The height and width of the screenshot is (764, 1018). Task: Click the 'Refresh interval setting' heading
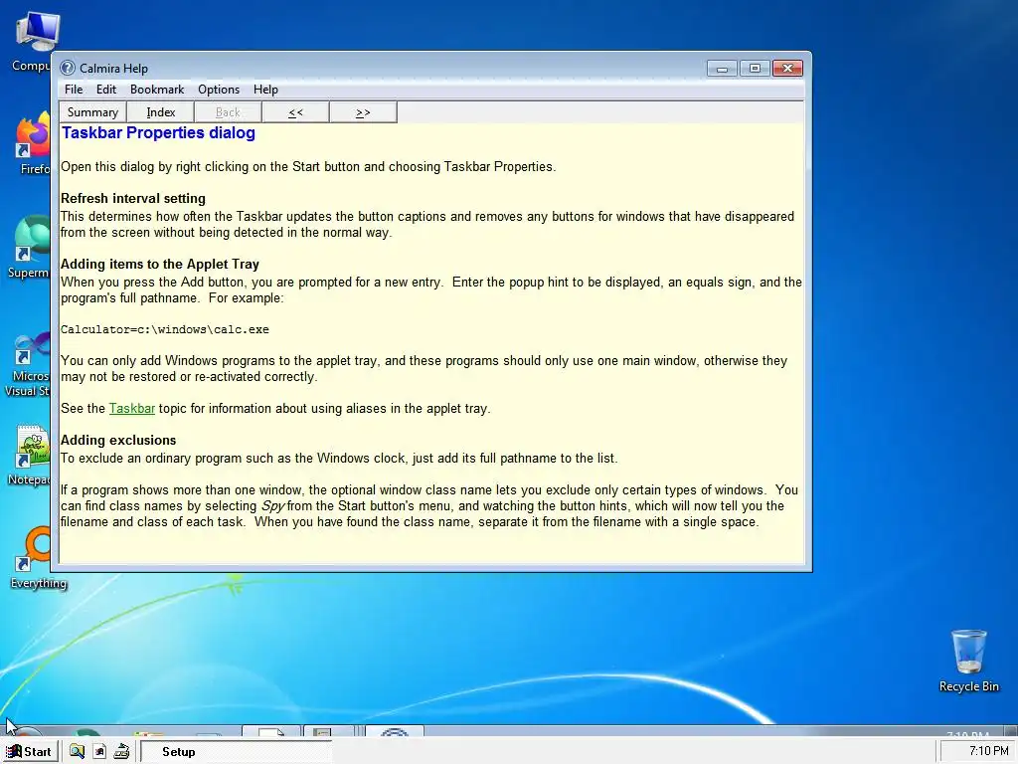tap(133, 198)
